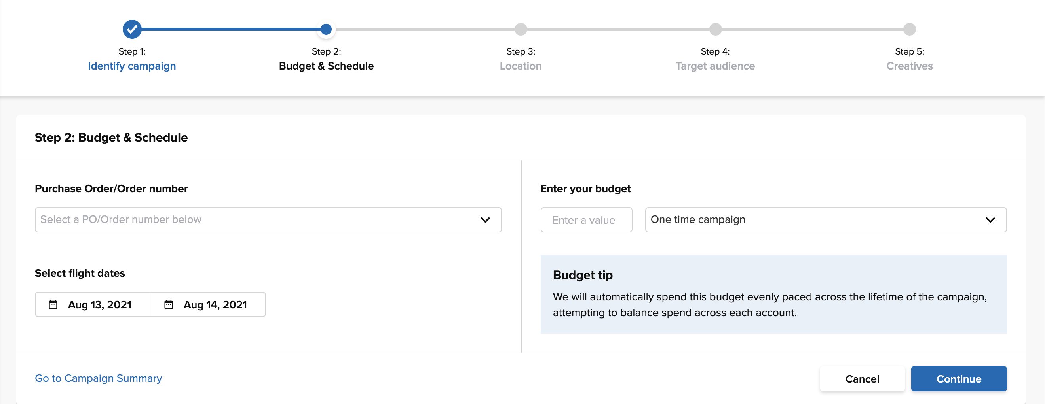Click the Step 1 completed checkmark circle
The height and width of the screenshot is (404, 1045).
click(132, 29)
